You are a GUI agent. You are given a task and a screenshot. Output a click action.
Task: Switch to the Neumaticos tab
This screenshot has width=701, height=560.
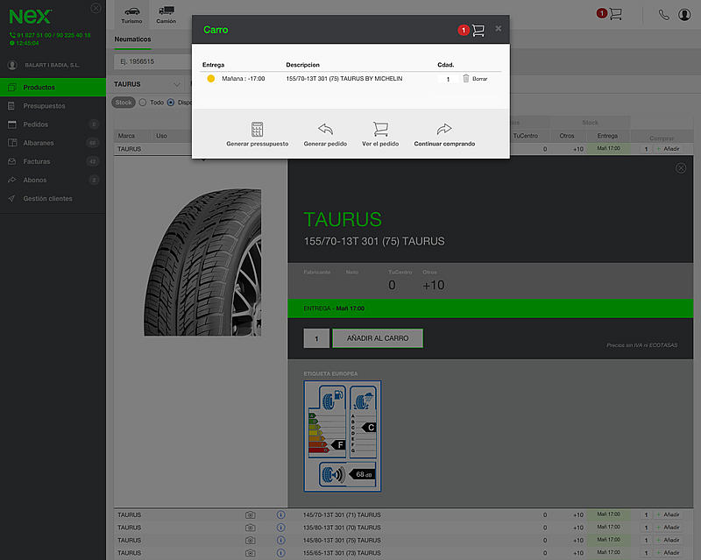click(x=132, y=39)
